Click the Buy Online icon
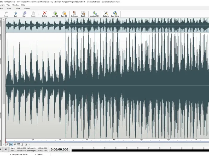 pyautogui.click(x=115, y=14)
